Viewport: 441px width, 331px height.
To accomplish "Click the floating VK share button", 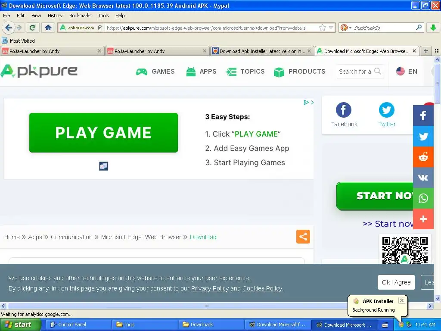I will tap(423, 178).
